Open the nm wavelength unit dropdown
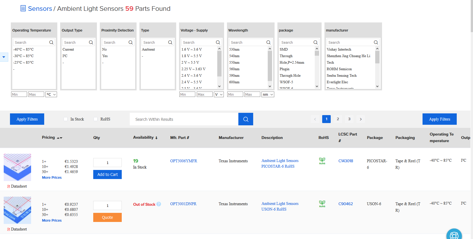473x239 pixels. 268,94
